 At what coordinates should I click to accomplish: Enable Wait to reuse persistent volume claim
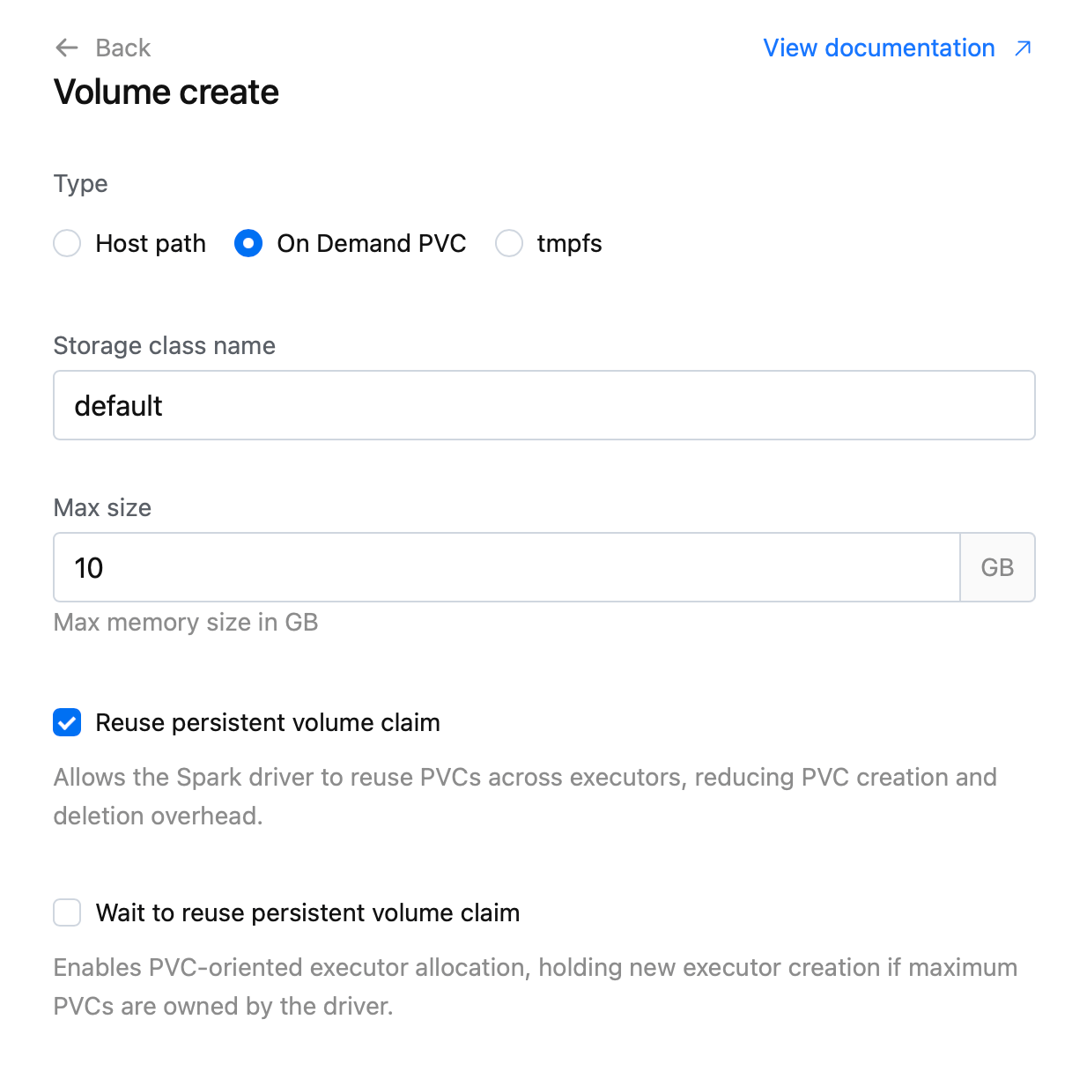pyautogui.click(x=67, y=912)
